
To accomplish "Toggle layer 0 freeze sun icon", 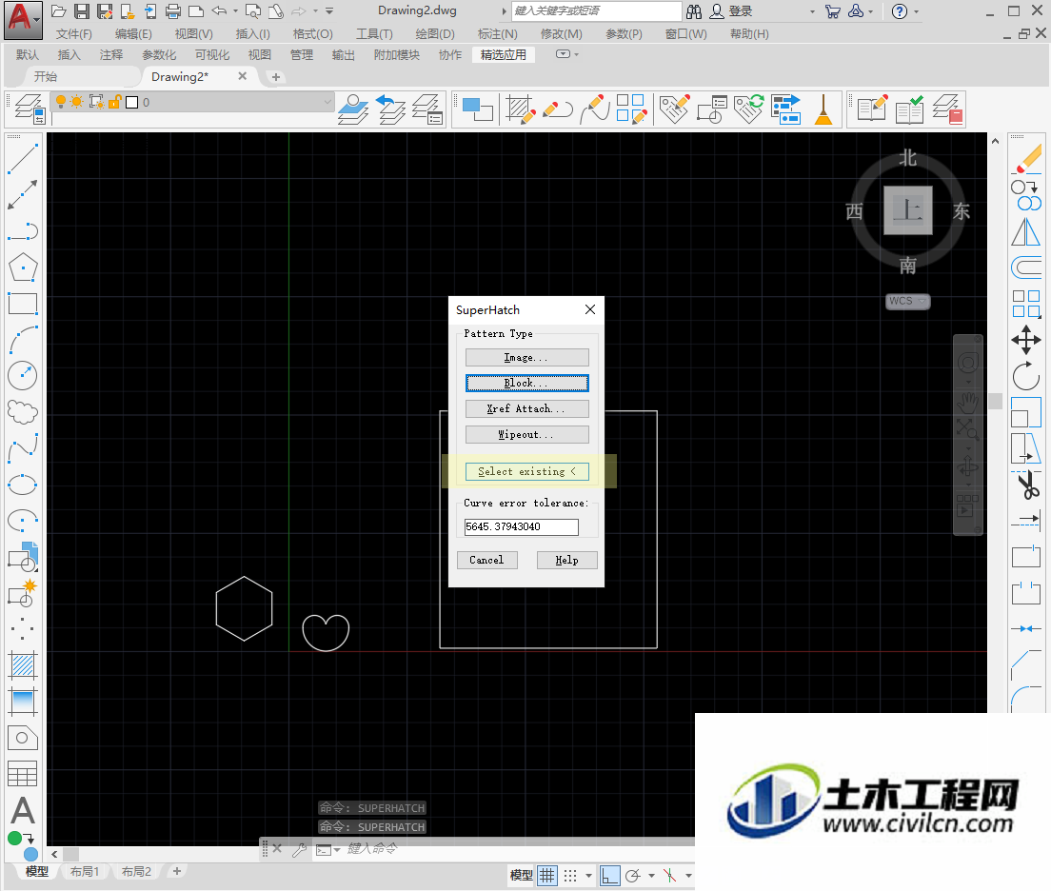I will pos(77,102).
